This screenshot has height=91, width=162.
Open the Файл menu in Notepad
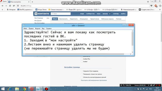coord(25,29)
